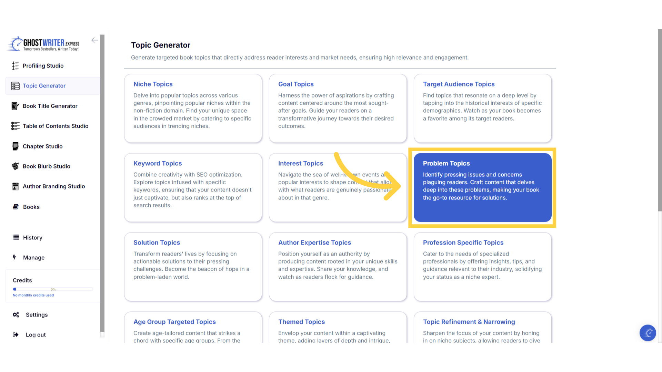The width and height of the screenshot is (662, 372).
Task: Click the Books sidebar icon
Action: 16,207
